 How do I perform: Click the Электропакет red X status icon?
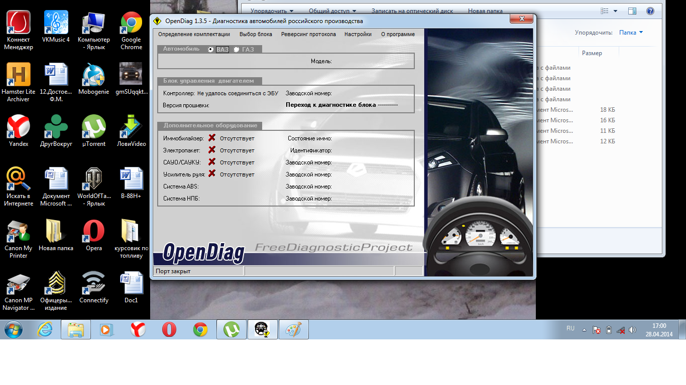point(211,150)
